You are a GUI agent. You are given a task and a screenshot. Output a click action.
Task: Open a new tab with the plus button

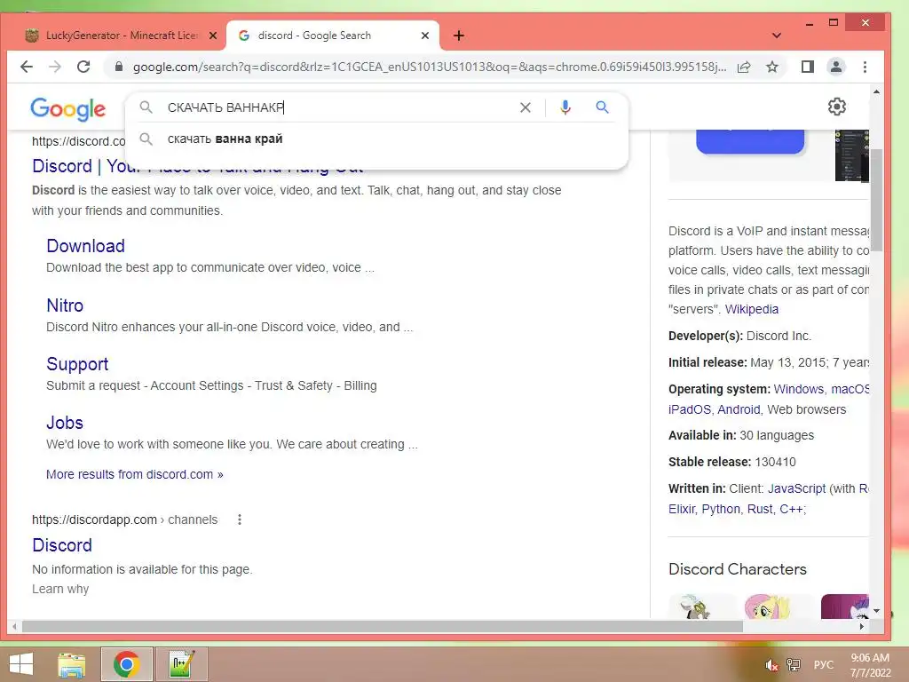(459, 36)
